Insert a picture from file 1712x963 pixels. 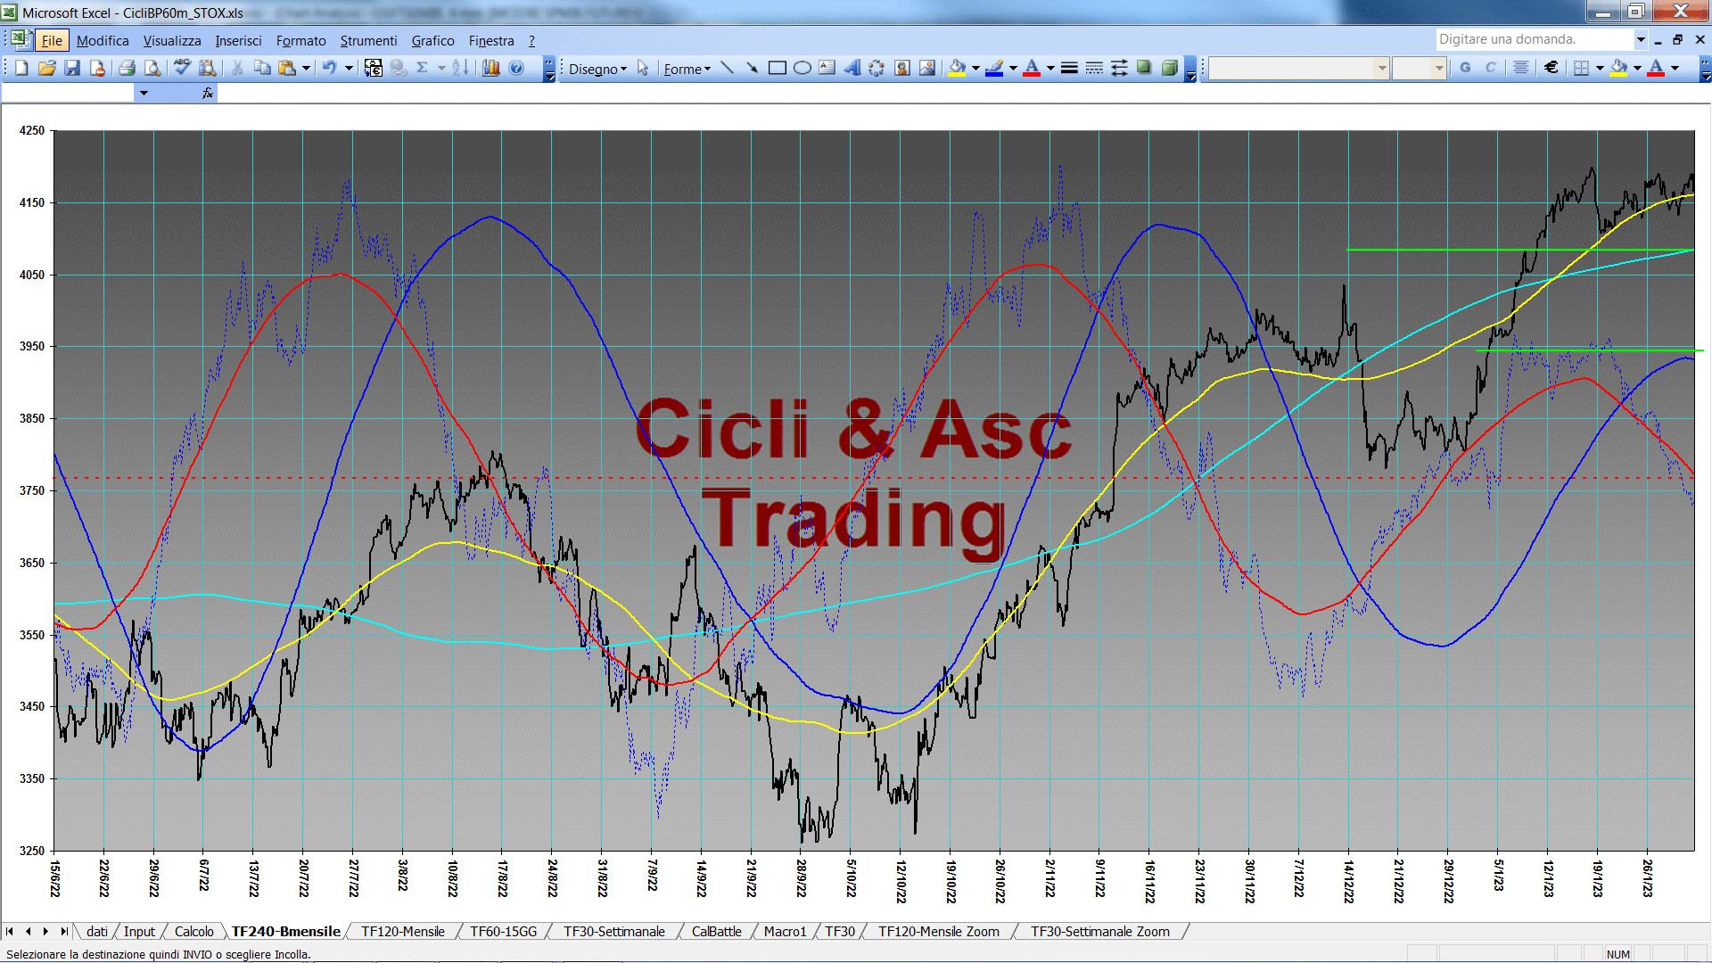[927, 68]
